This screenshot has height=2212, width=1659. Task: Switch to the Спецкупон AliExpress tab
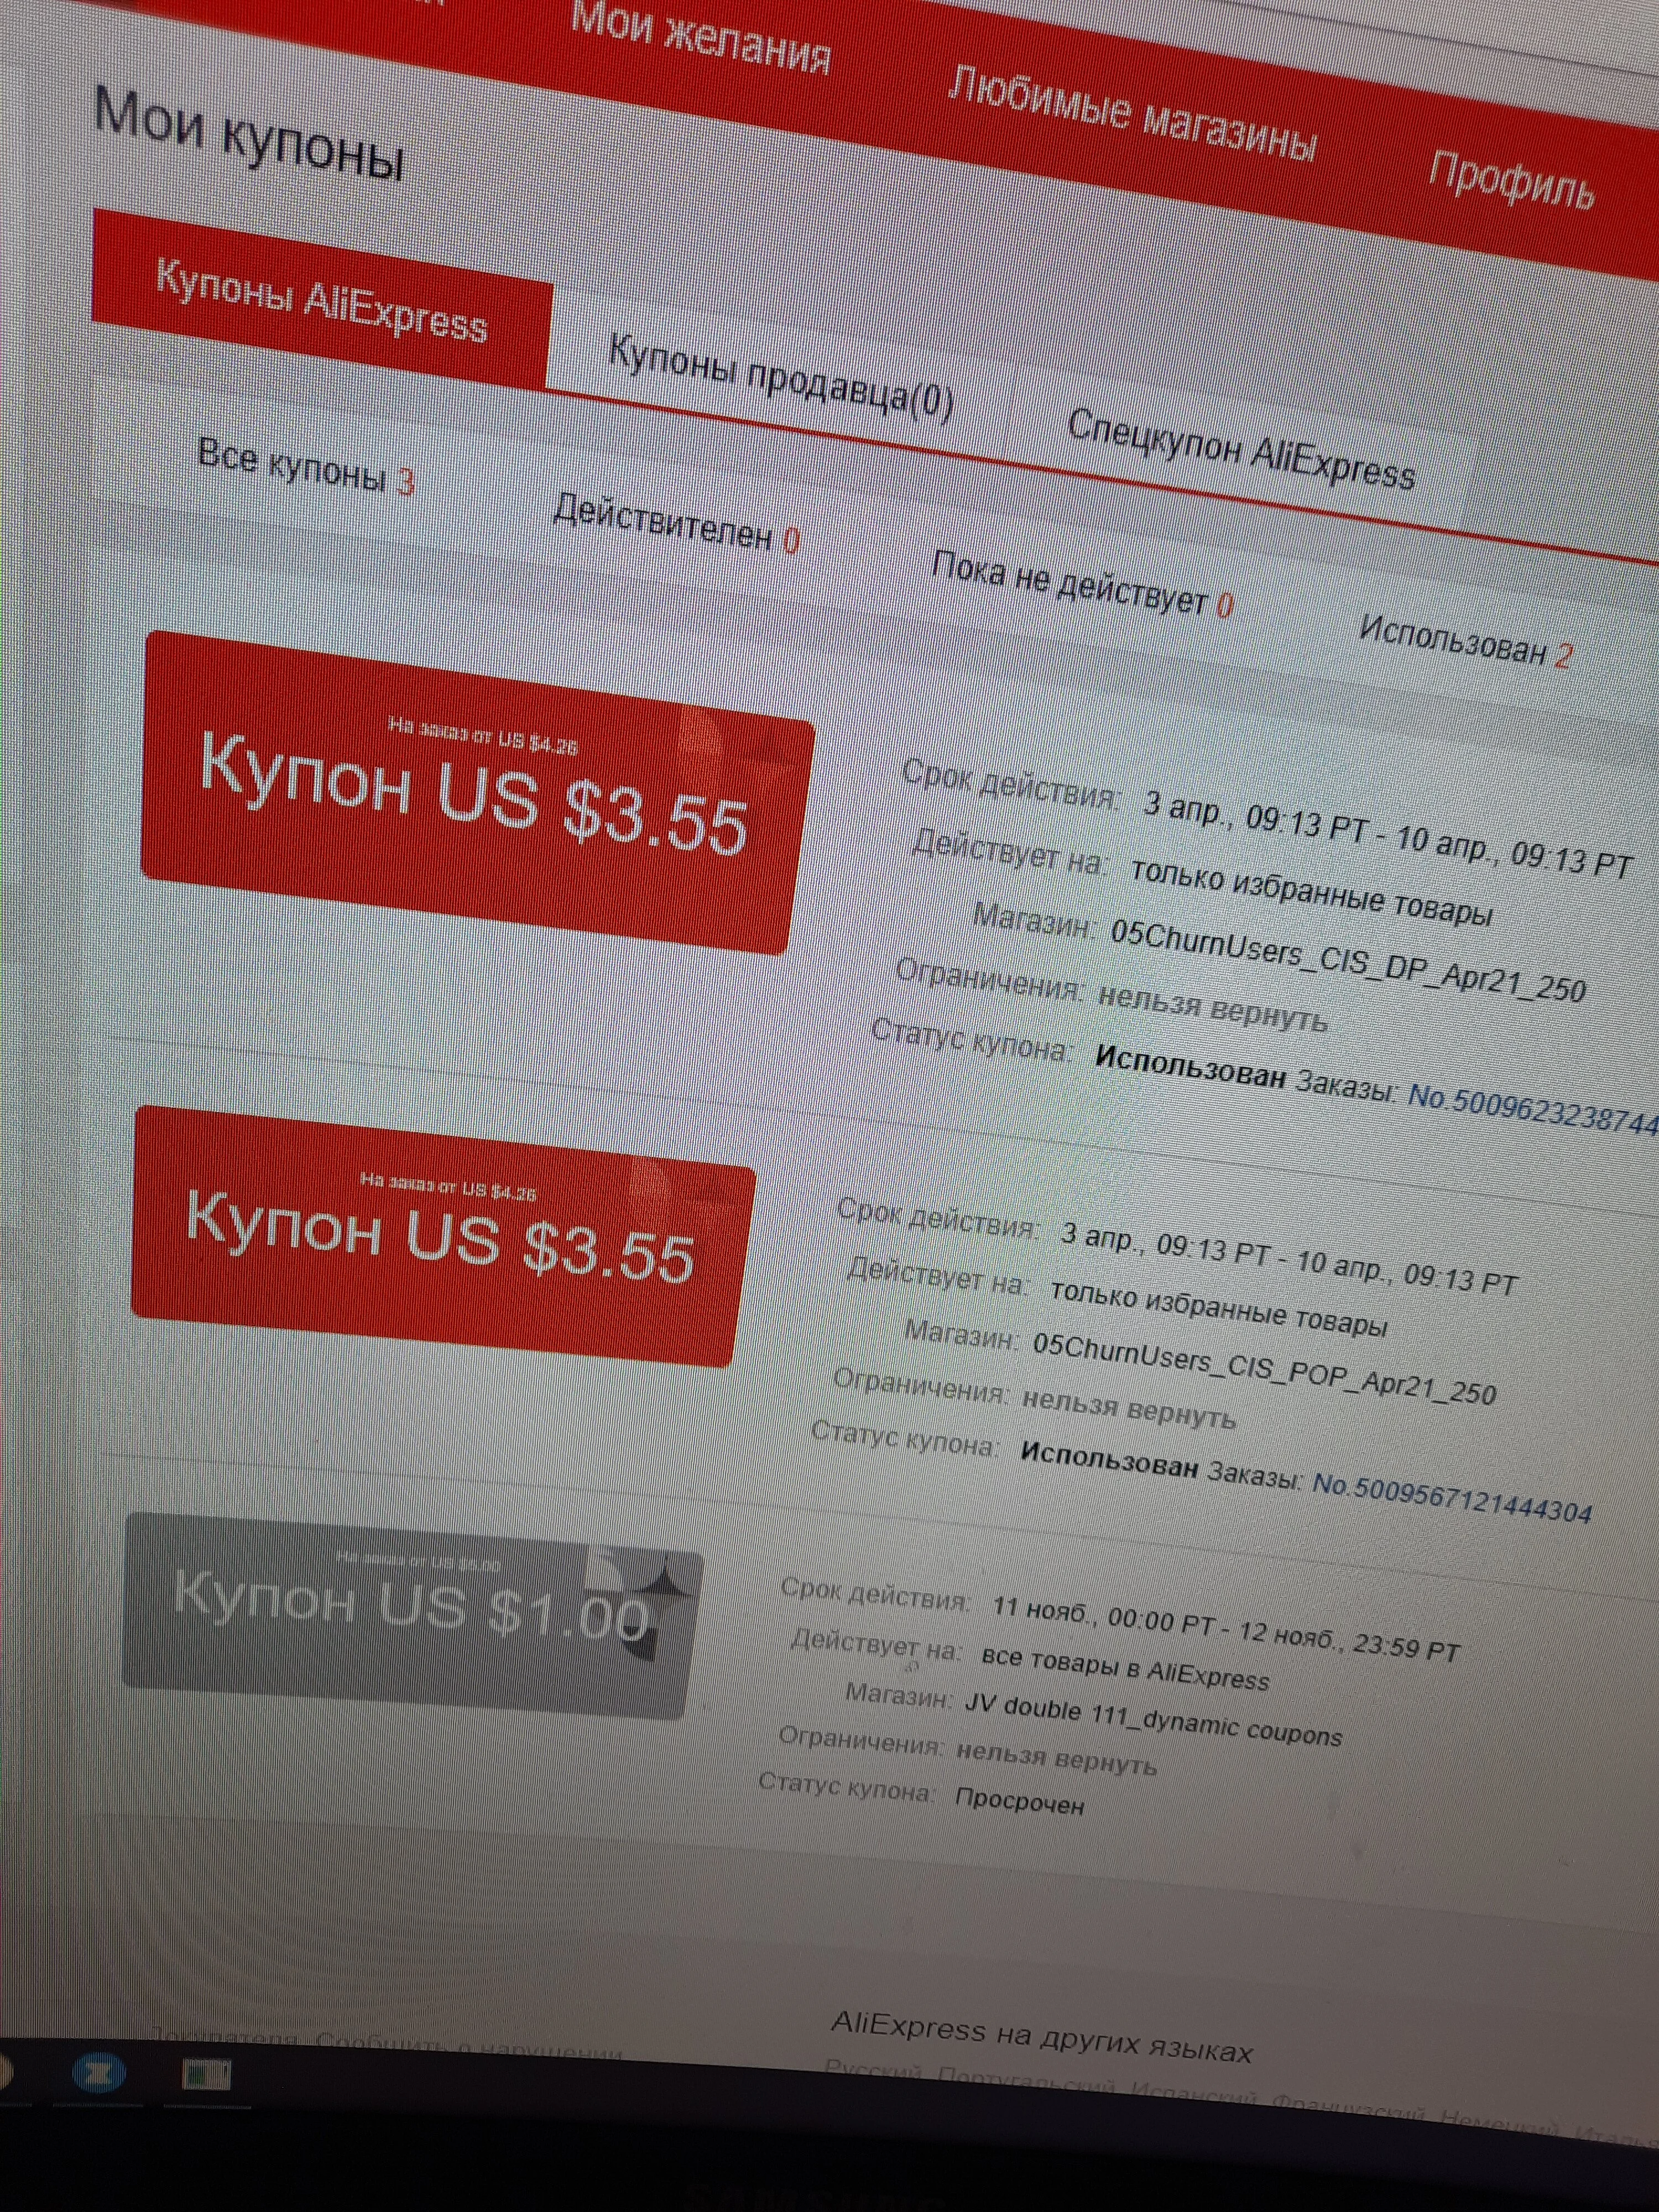point(1241,449)
